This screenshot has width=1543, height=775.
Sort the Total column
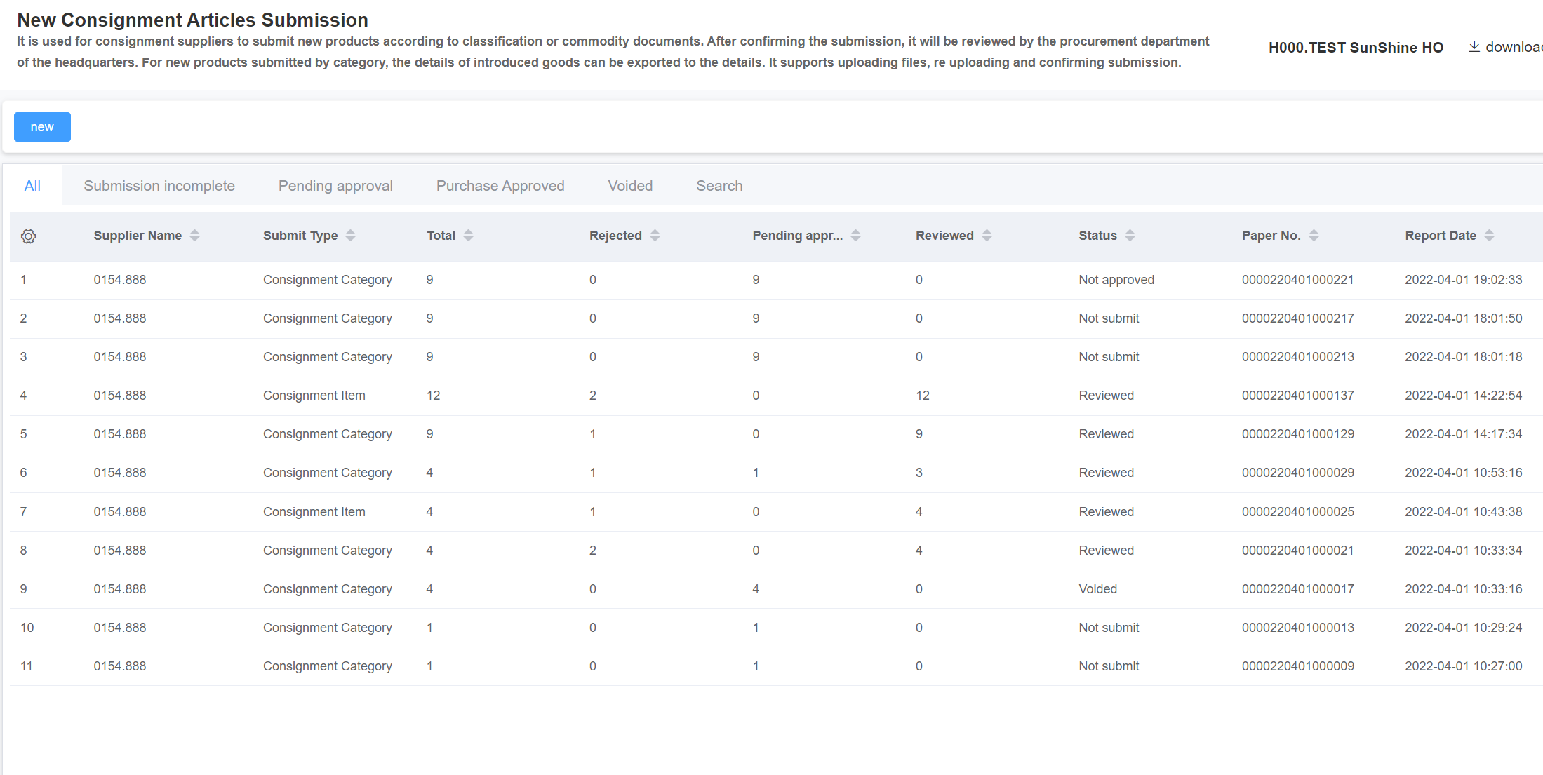(468, 236)
